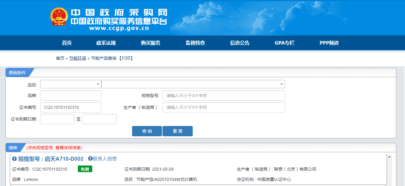This screenshot has height=186, width=405.
Task: Open the 首页 navigation menu item
Action: [x=67, y=43]
